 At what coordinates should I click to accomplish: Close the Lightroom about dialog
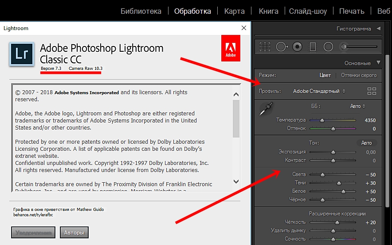coord(244,28)
